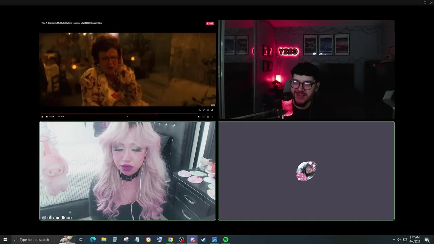Viewport: 434px width, 244px height.
Task: Click the Type here to search box
Action: 43,240
